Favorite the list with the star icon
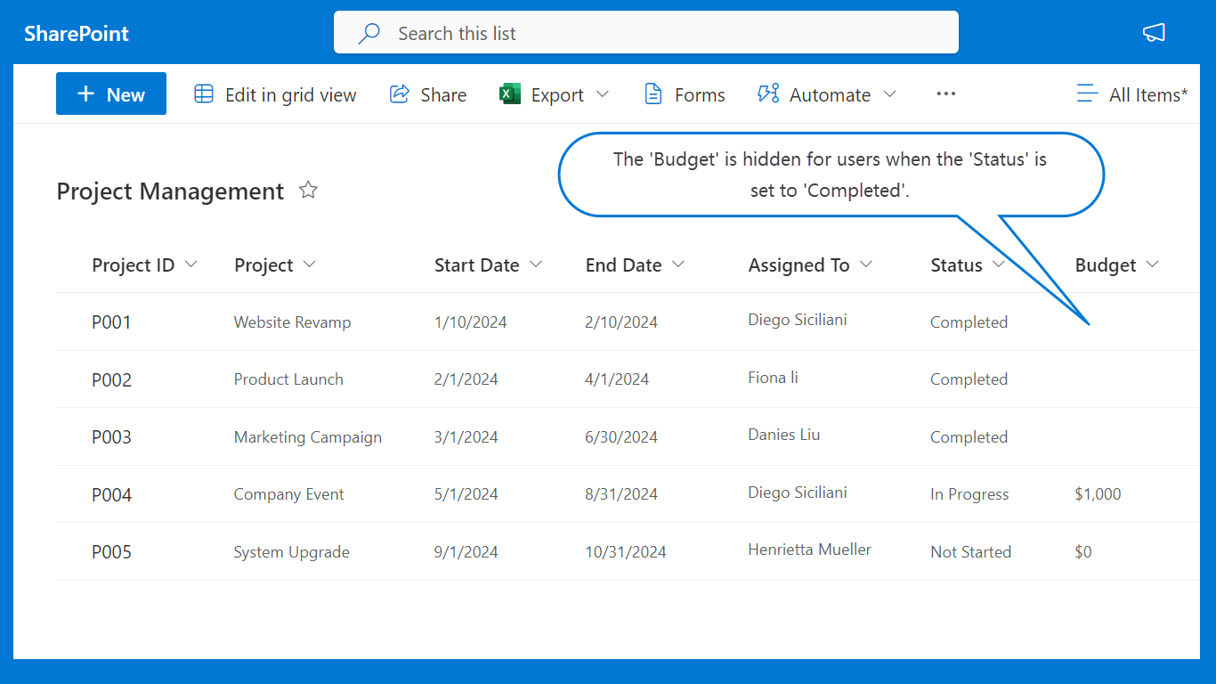 click(308, 190)
